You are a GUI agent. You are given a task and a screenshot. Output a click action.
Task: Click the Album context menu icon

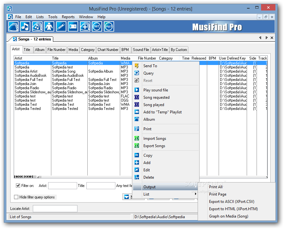137,119
